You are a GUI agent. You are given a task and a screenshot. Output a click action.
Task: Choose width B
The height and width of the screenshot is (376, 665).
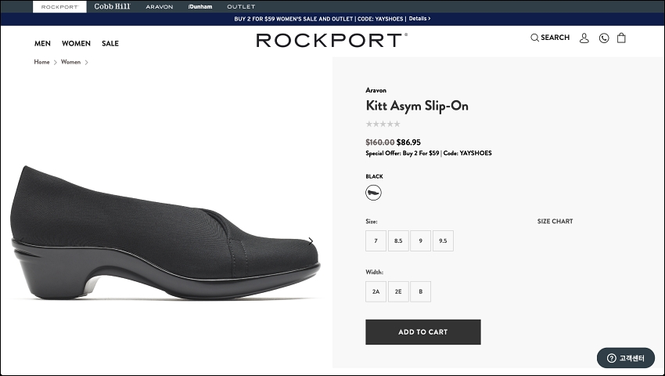421,291
